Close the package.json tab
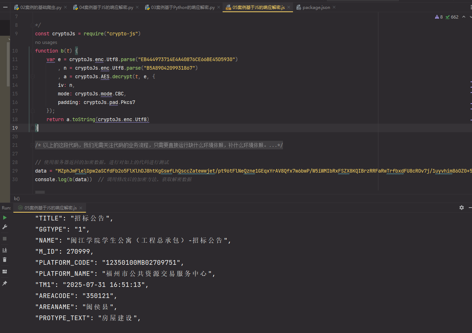The height and width of the screenshot is (333, 472). tap(334, 7)
